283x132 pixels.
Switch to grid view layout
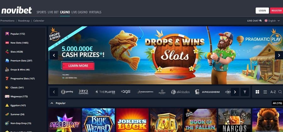point(257,92)
